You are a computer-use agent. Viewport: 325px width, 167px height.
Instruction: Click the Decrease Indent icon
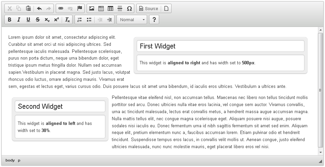click(x=100, y=20)
